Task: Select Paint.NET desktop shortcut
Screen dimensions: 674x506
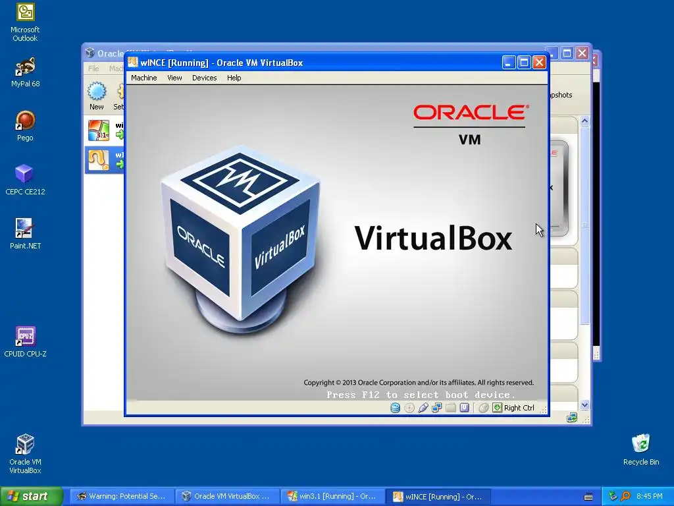Action: [x=25, y=234]
